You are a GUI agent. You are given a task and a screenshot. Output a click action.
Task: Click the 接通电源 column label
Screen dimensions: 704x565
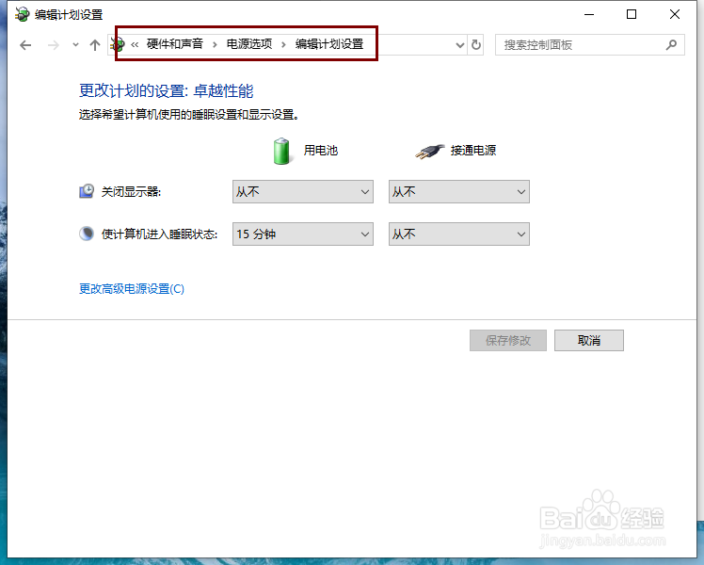pos(473,151)
